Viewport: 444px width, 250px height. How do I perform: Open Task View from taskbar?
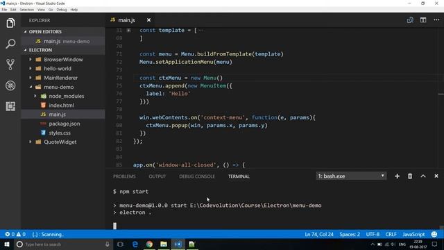[x=120, y=244]
